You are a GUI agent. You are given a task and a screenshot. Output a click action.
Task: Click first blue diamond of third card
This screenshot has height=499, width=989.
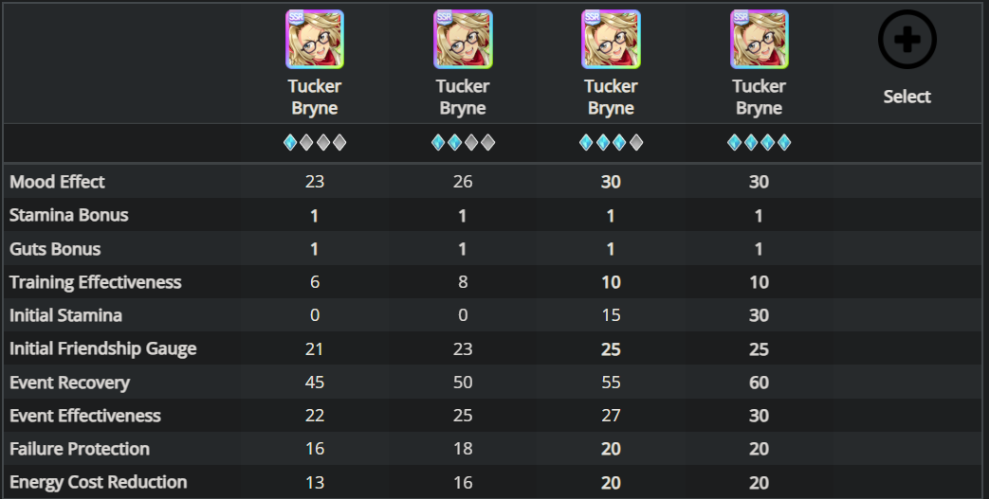point(586,142)
